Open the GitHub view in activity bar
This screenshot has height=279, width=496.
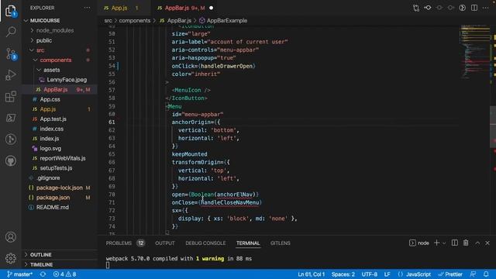(x=11, y=160)
